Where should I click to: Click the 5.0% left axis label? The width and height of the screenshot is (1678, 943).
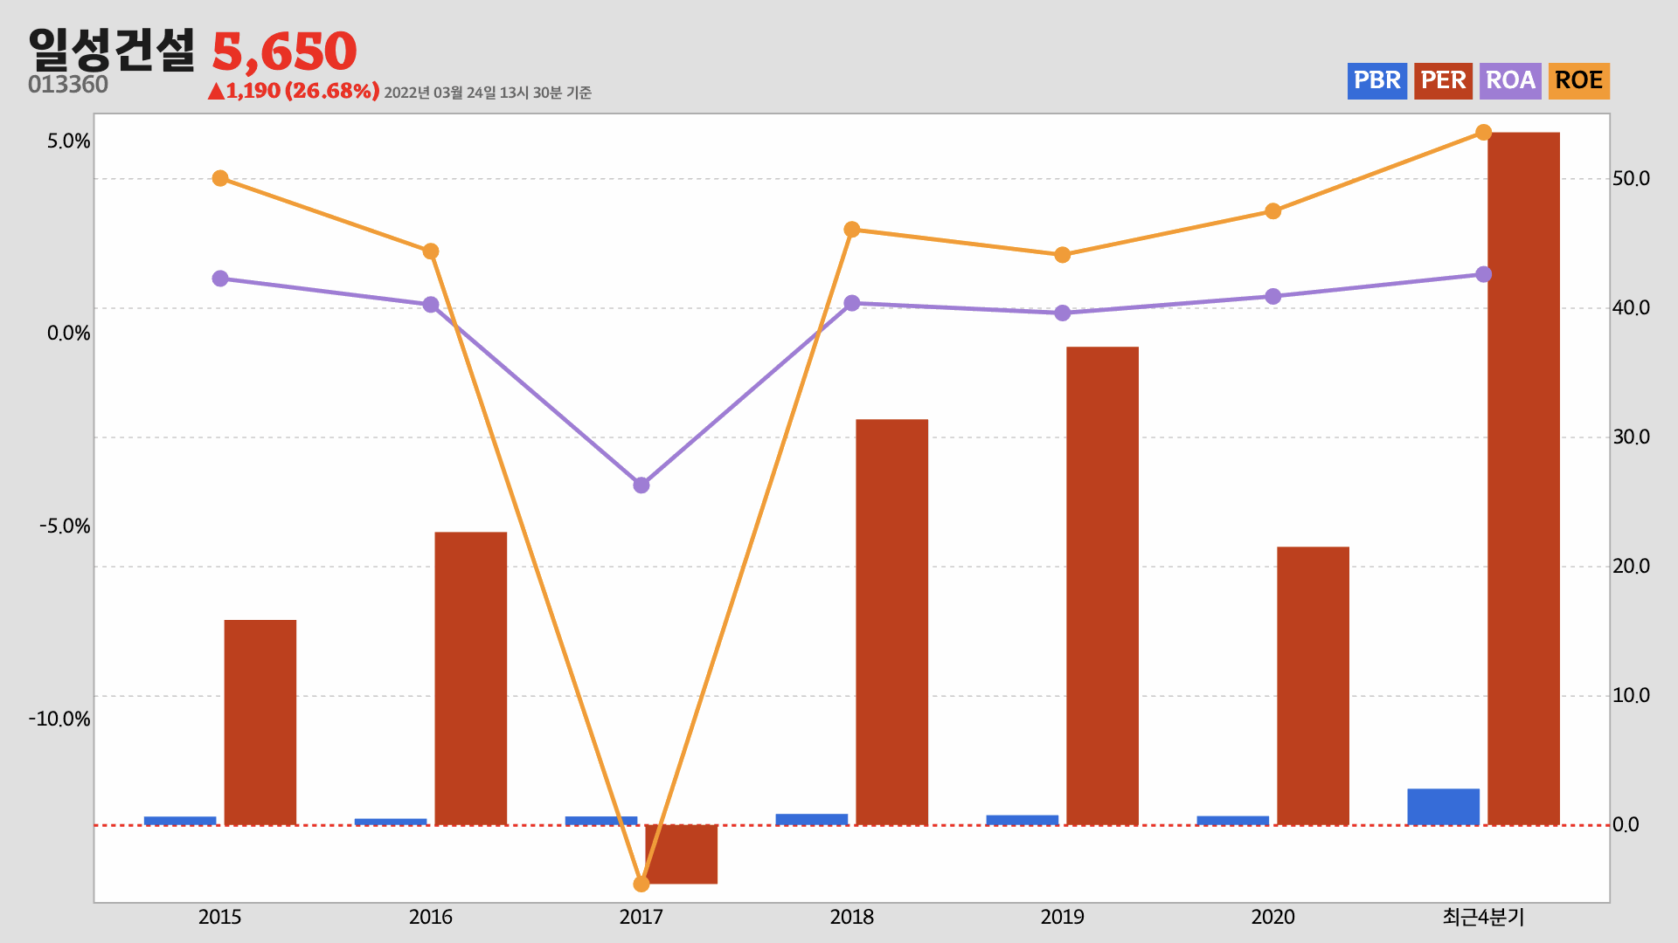pyautogui.click(x=69, y=141)
